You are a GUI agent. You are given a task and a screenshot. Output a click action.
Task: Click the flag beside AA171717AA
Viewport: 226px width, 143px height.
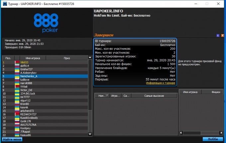pyautogui.click(x=17, y=125)
